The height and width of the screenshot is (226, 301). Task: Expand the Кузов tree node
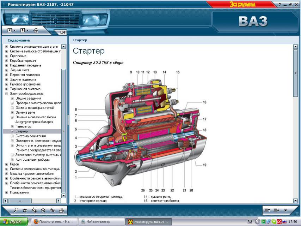click(x=7, y=164)
